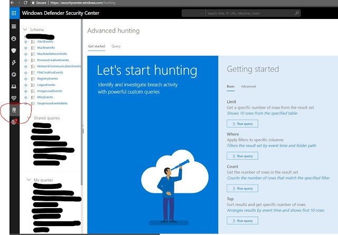The height and width of the screenshot is (235, 338).
Task: Open 'Counts the number of rows' link
Action: (278, 178)
